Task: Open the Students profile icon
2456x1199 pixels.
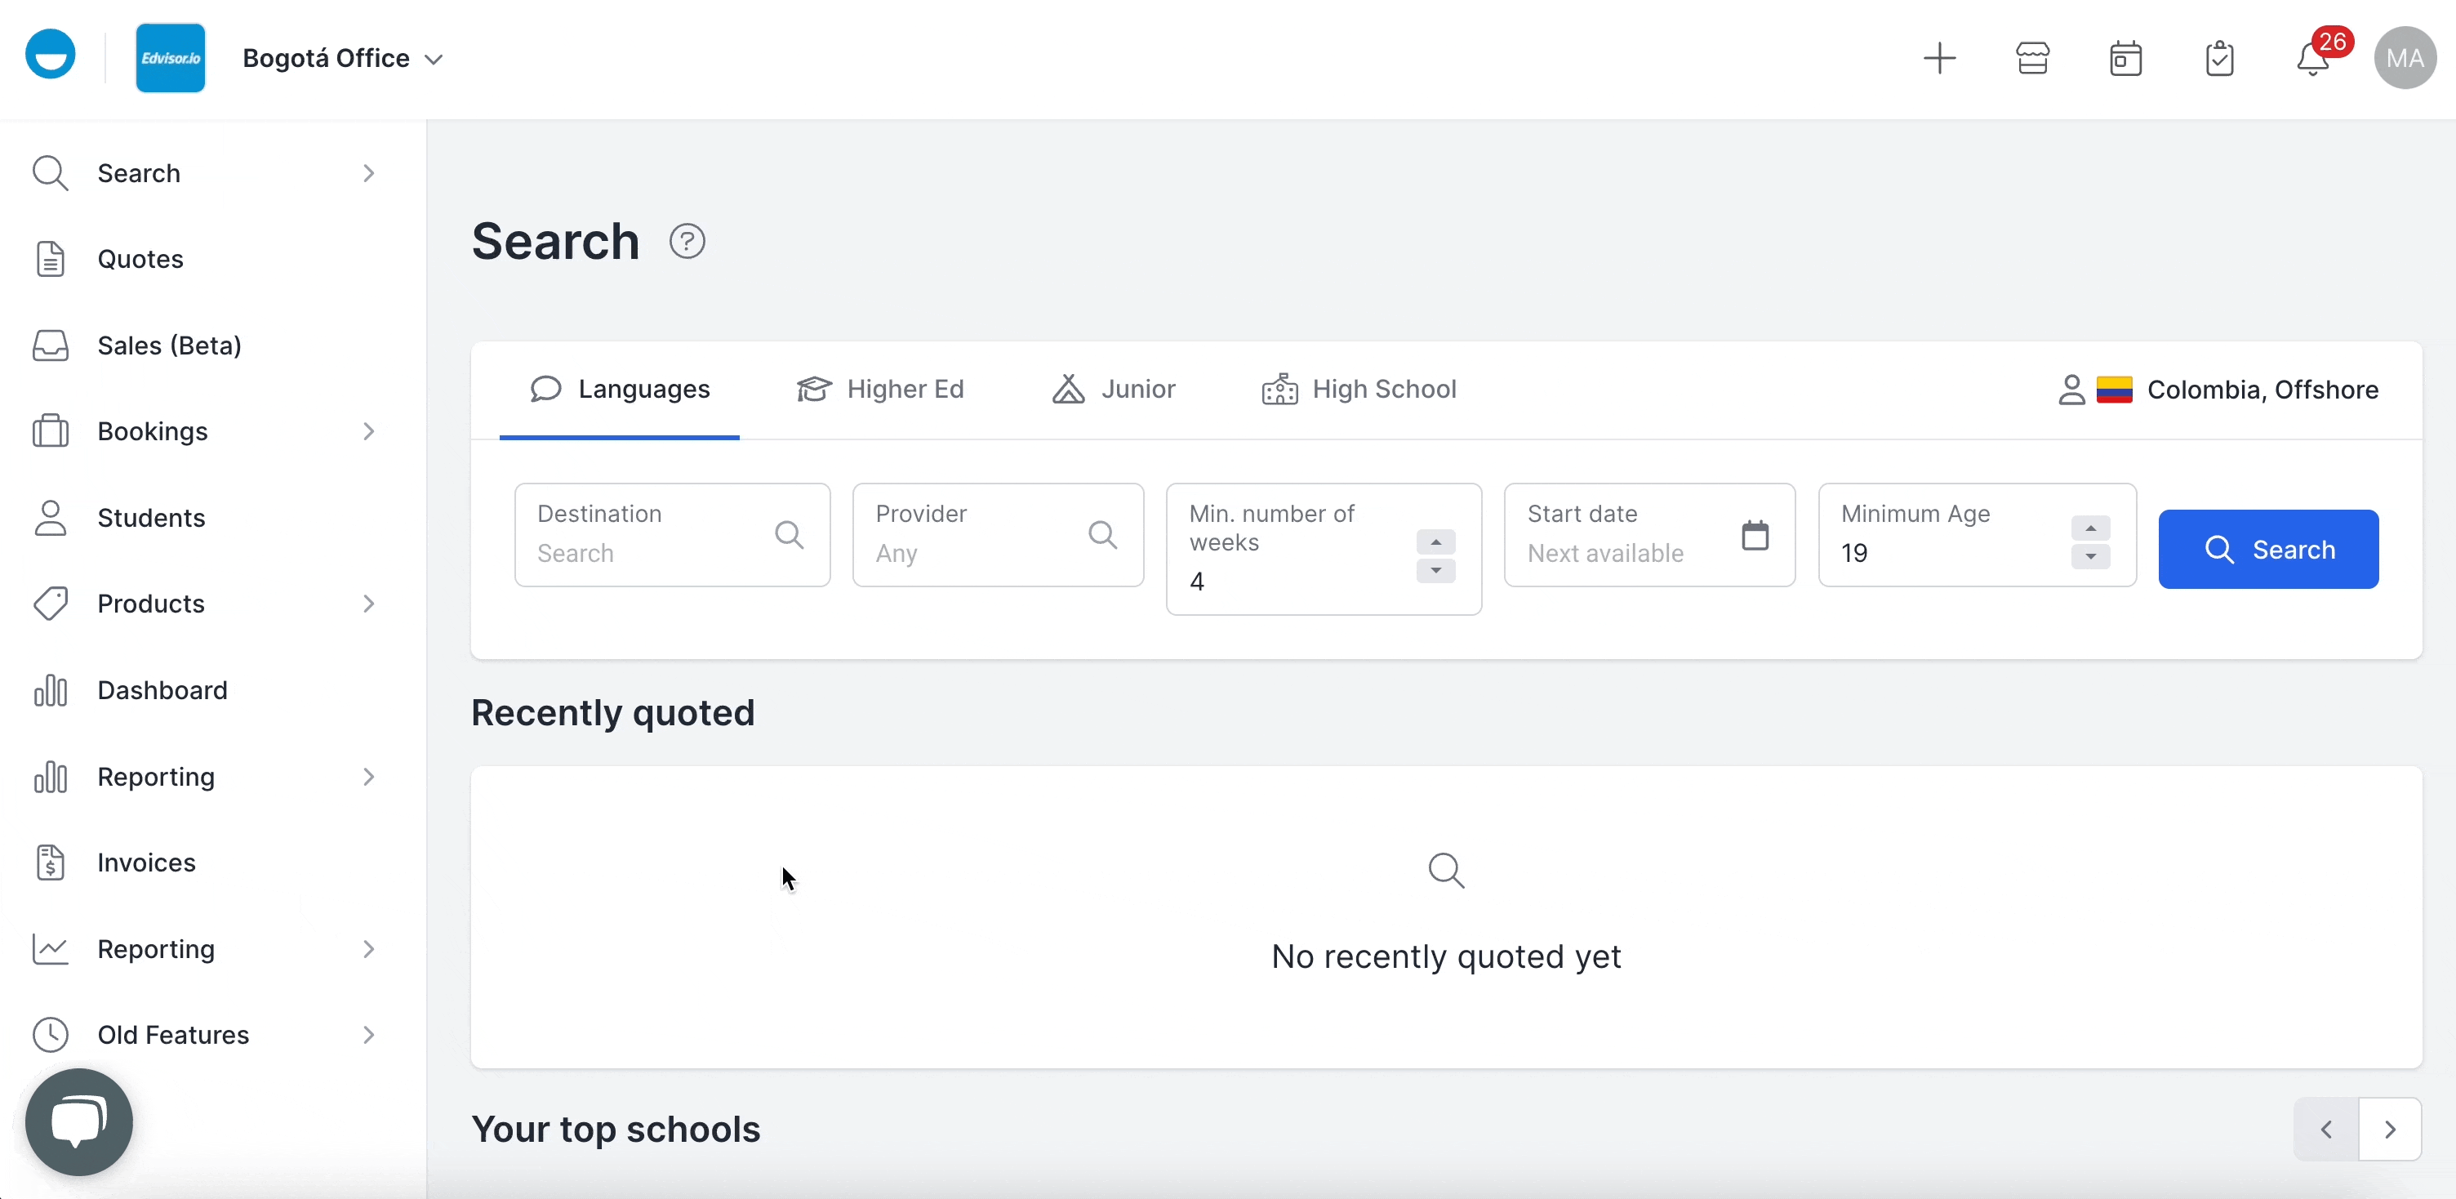Action: (x=50, y=517)
